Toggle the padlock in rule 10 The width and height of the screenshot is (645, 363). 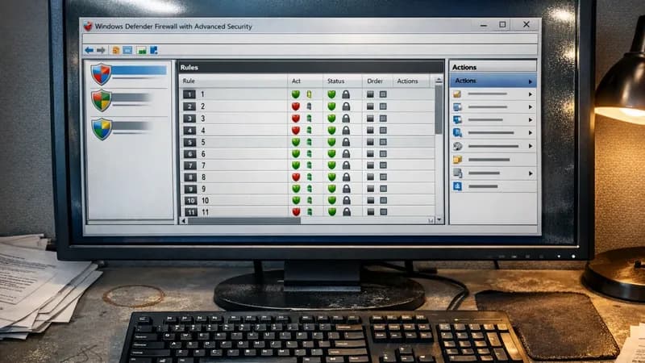point(347,200)
